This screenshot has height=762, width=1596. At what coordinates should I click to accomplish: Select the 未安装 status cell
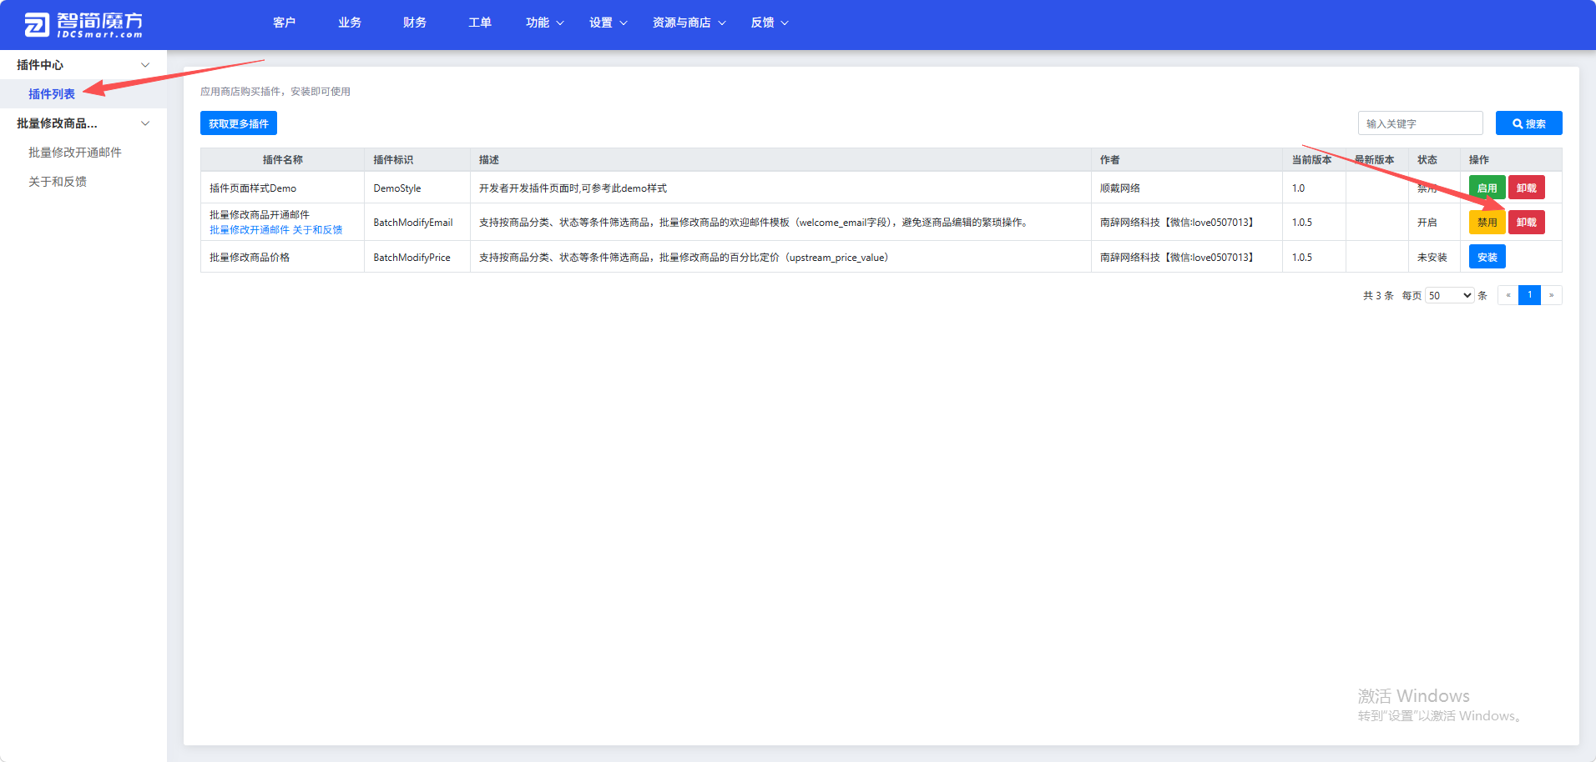(1432, 258)
